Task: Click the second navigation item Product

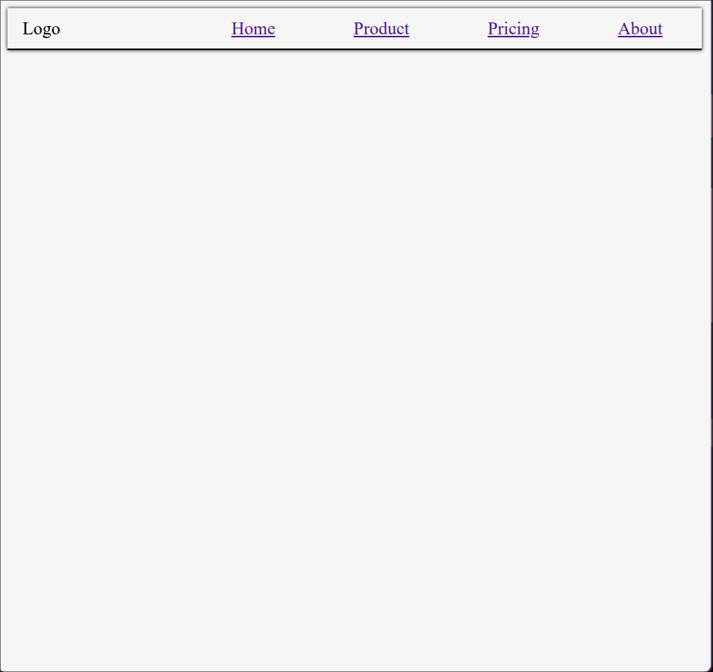Action: click(x=382, y=29)
